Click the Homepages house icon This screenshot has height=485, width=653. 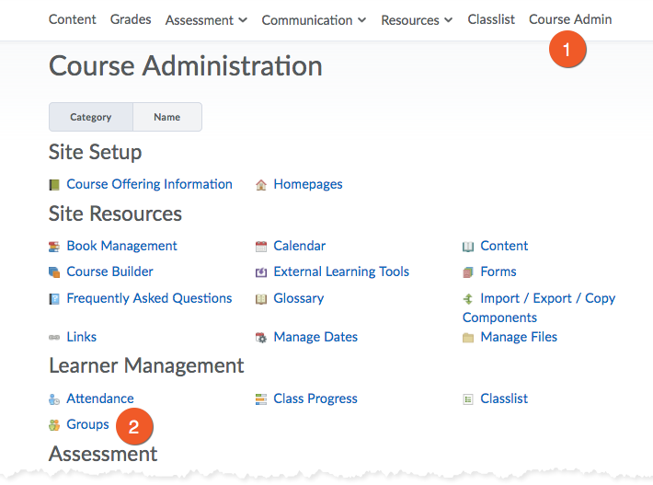(x=261, y=185)
